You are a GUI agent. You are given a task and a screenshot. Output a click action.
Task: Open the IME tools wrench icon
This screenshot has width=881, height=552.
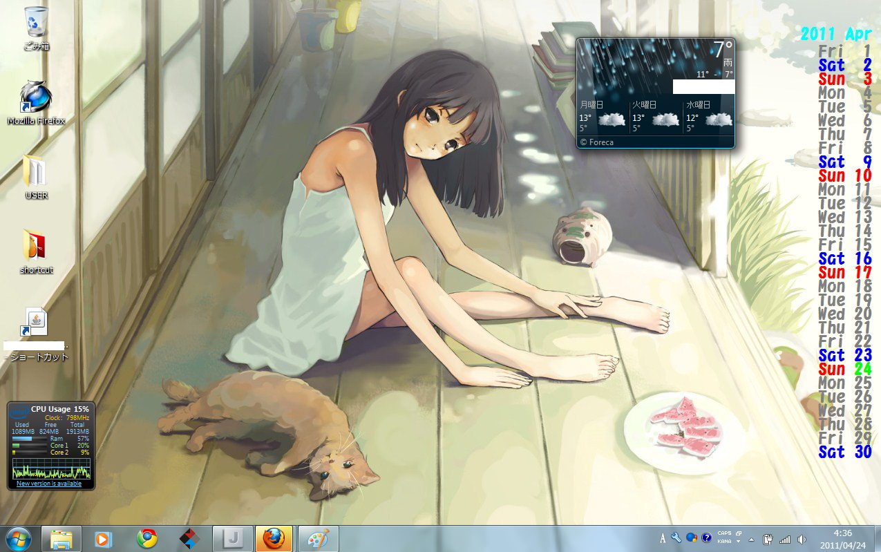(676, 537)
